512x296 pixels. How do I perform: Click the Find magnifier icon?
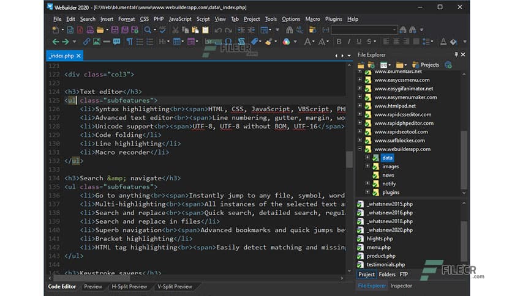[x=148, y=30]
